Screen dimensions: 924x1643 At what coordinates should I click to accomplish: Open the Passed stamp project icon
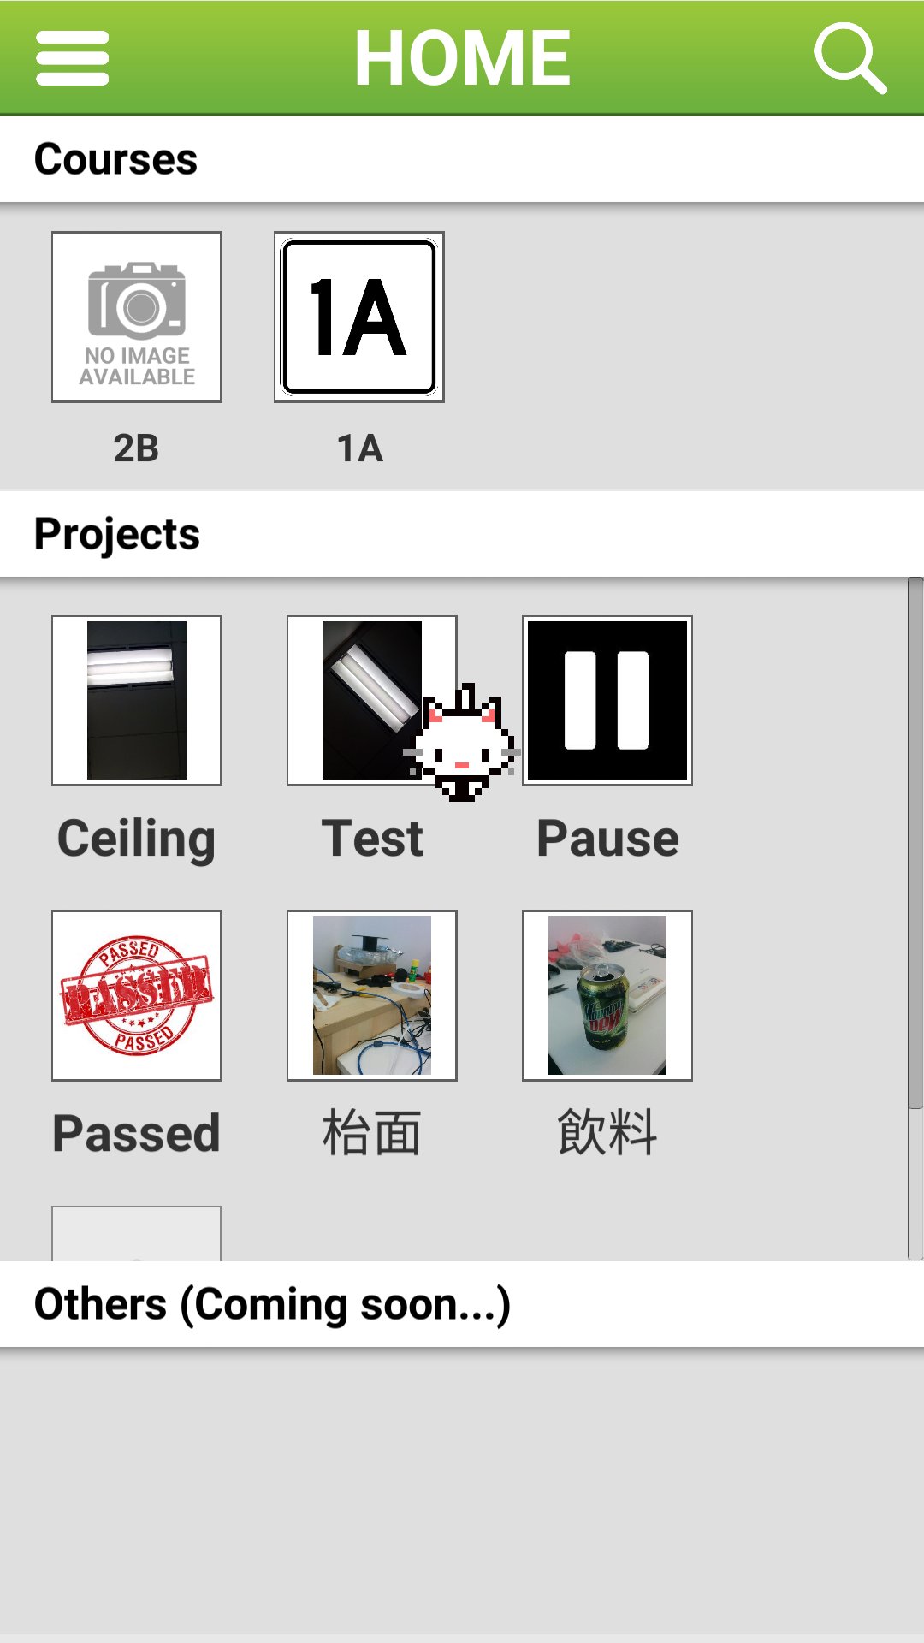pos(137,996)
